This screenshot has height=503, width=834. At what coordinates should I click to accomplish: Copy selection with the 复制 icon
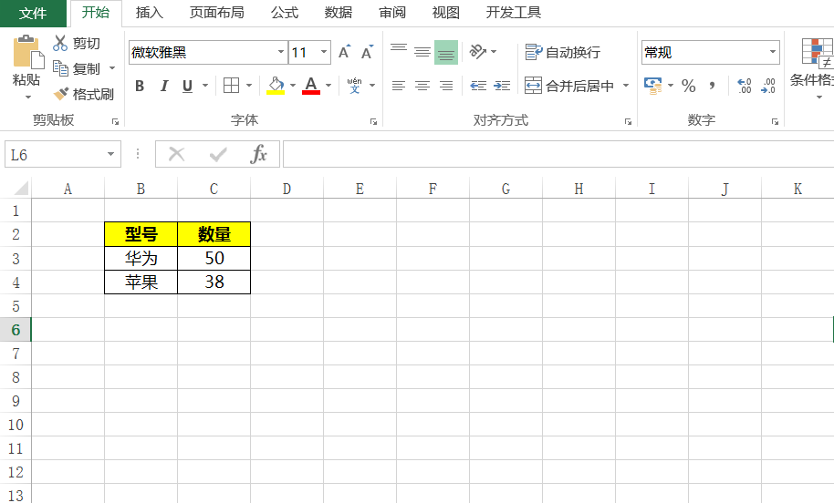(x=60, y=68)
